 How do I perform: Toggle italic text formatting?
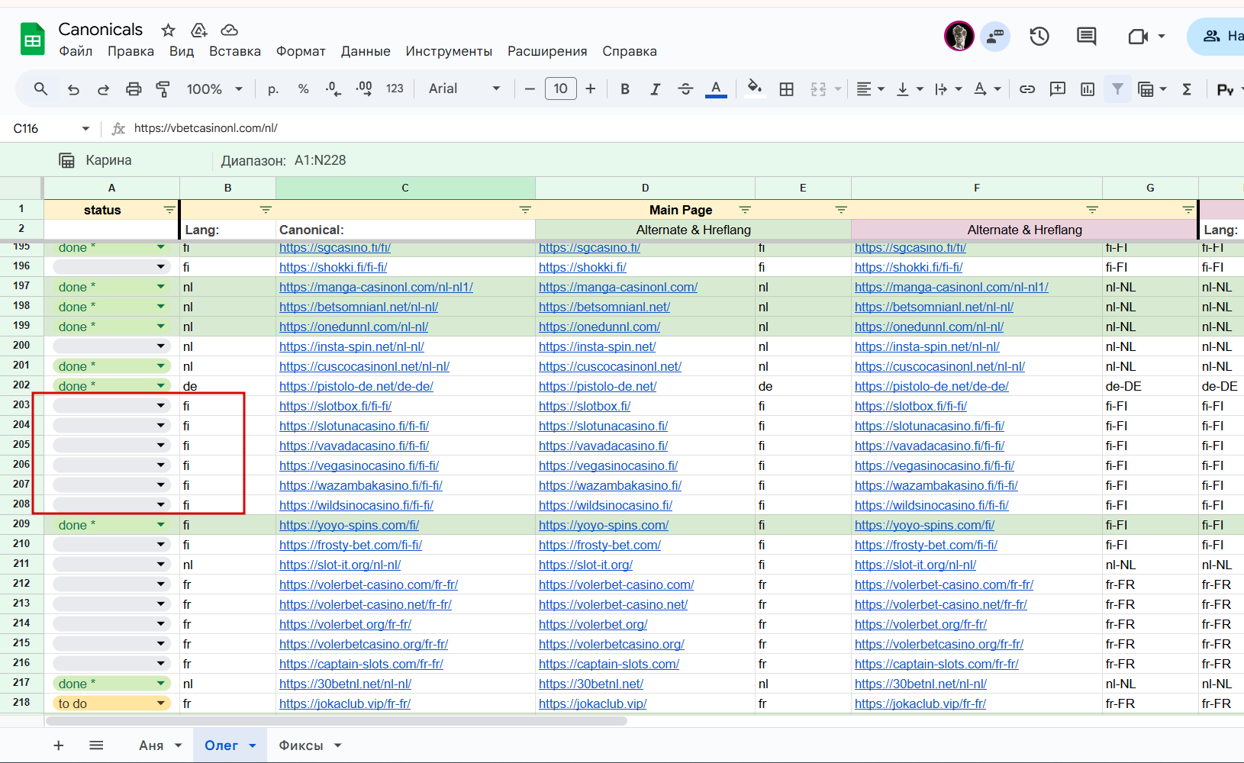[655, 89]
